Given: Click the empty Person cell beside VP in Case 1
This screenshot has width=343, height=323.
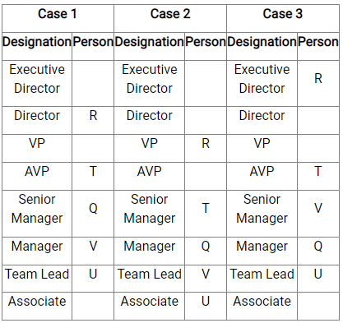Looking at the screenshot, I should 93,148.
